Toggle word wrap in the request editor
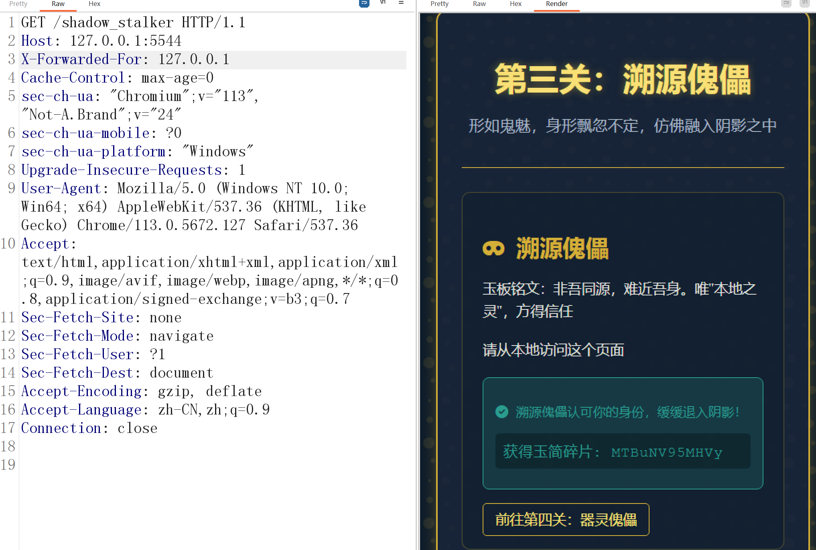This screenshot has height=550, width=816. point(364,4)
